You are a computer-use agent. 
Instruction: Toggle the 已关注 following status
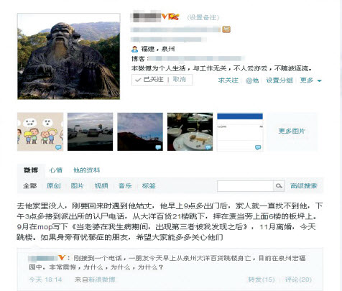(149, 80)
